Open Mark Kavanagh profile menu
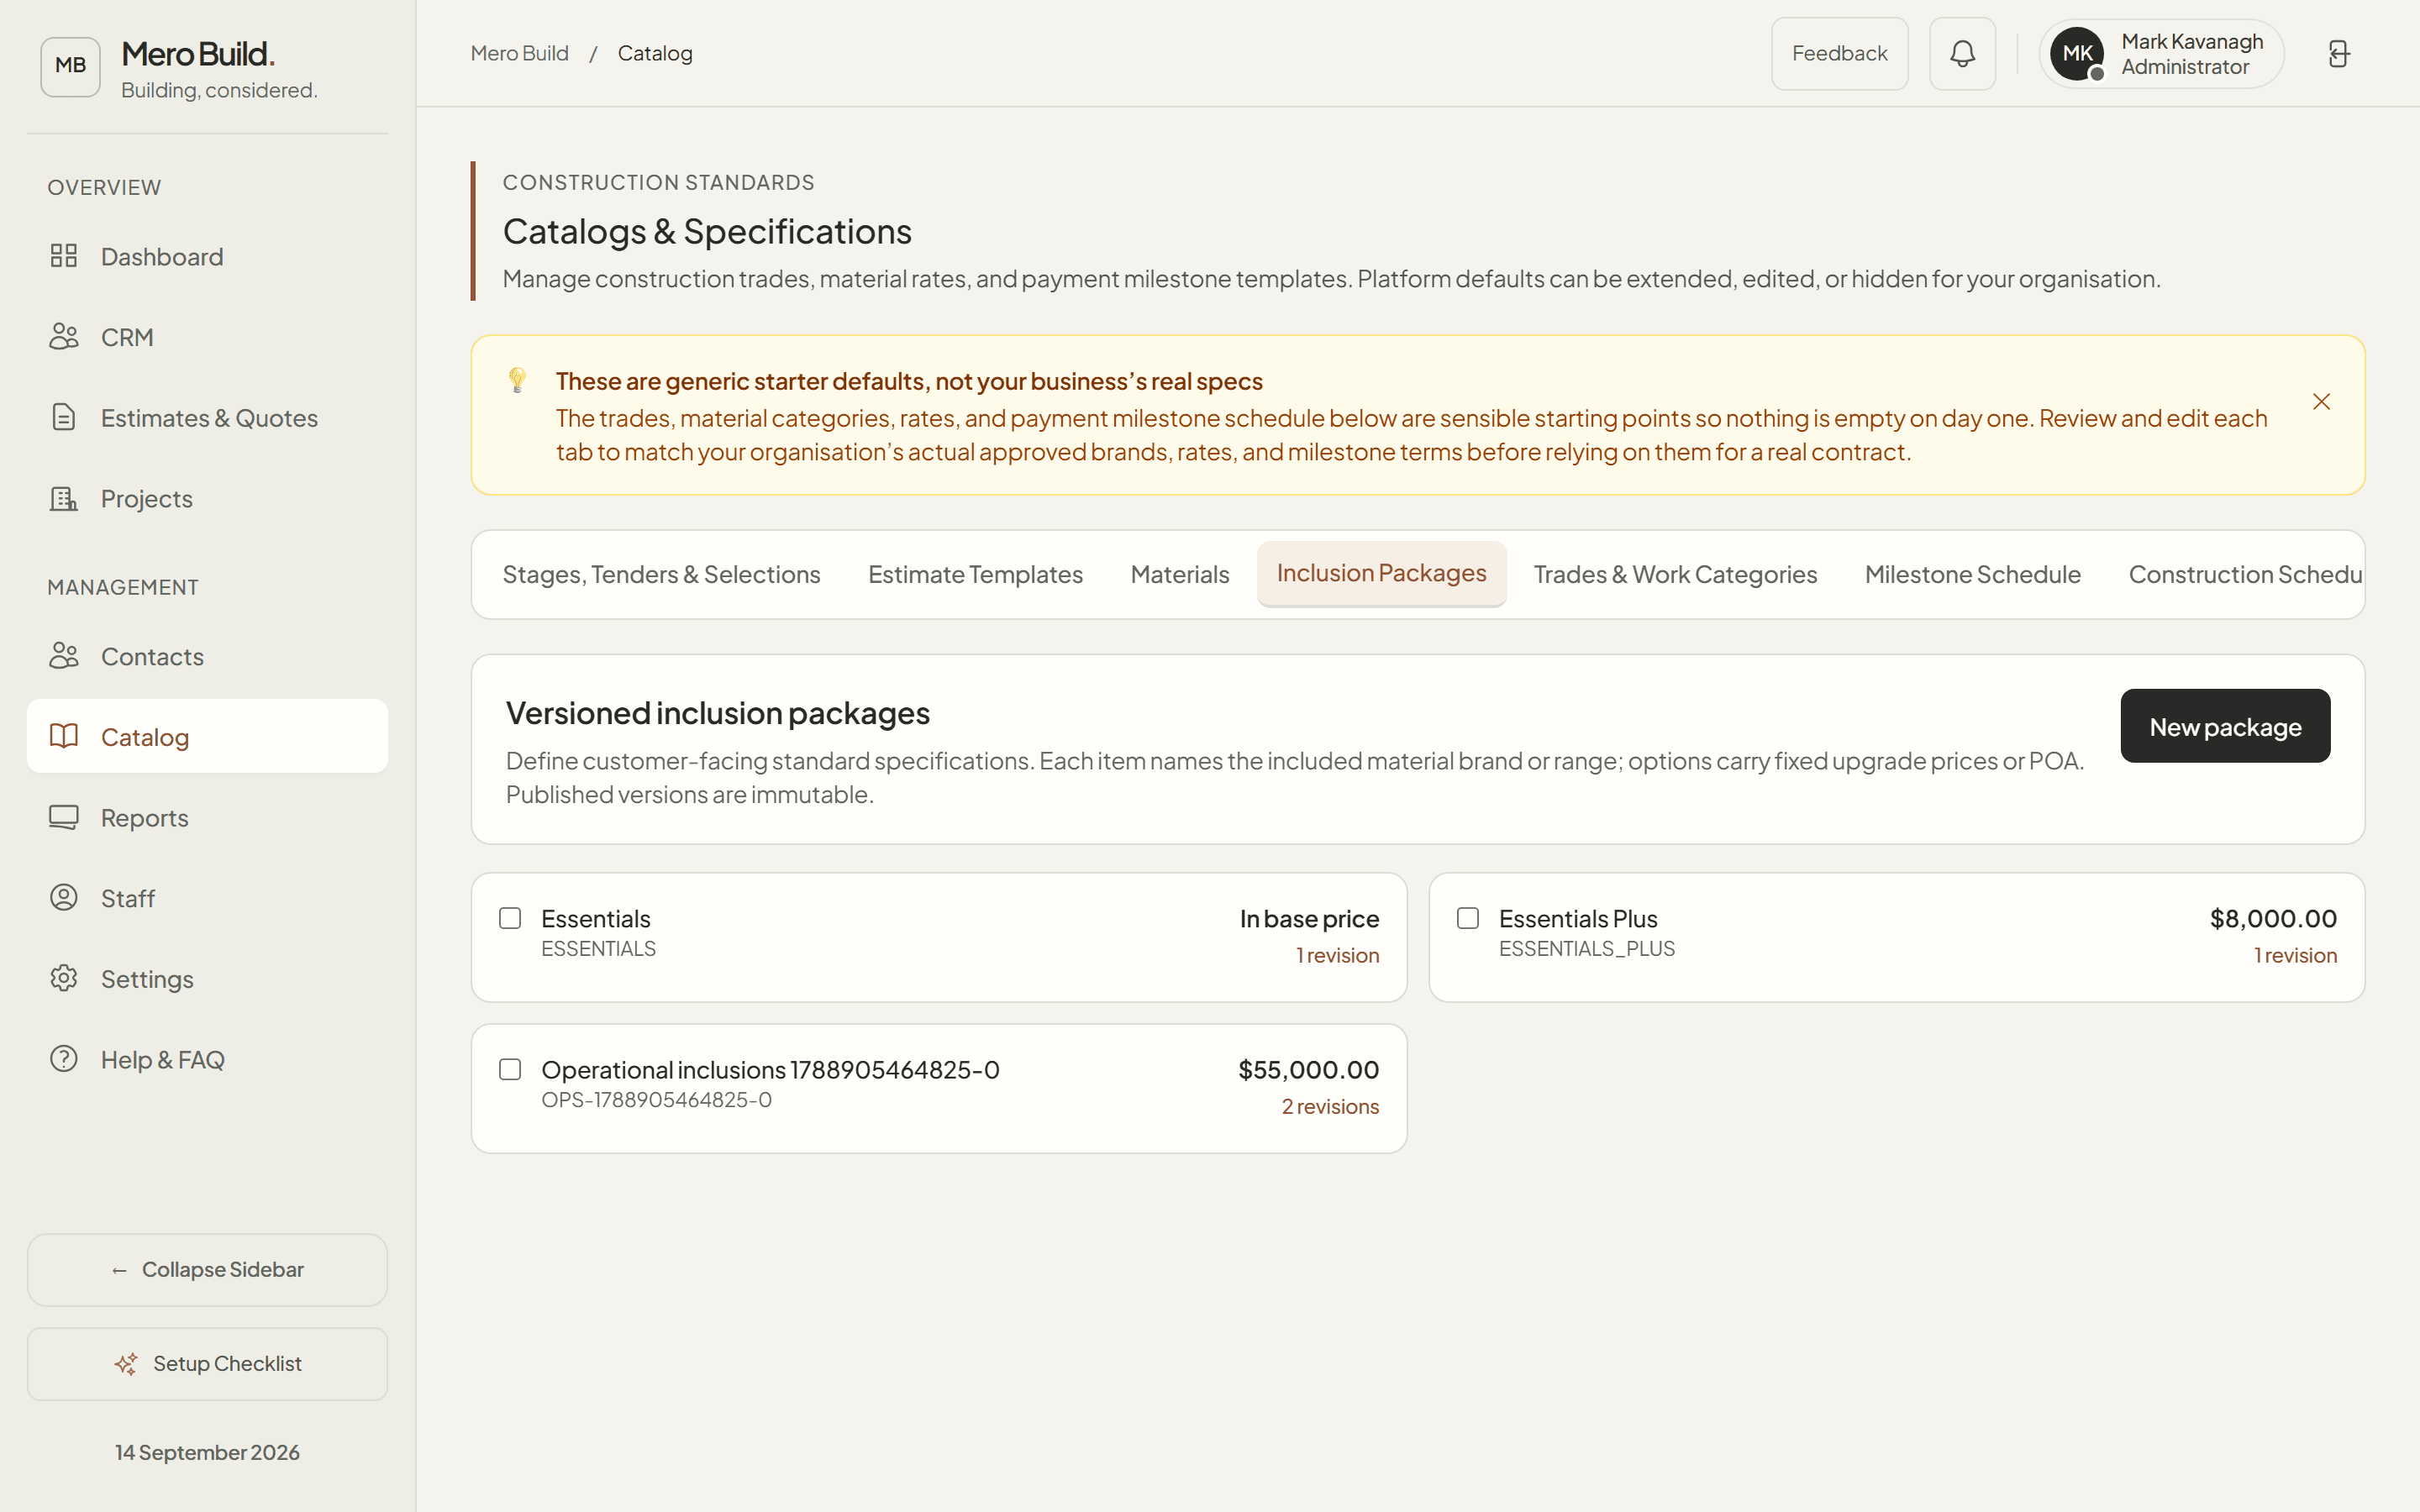 [x=2161, y=54]
